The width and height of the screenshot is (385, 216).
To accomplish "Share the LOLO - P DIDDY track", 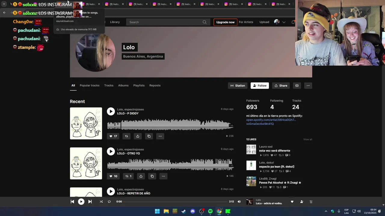I will (x=137, y=136).
